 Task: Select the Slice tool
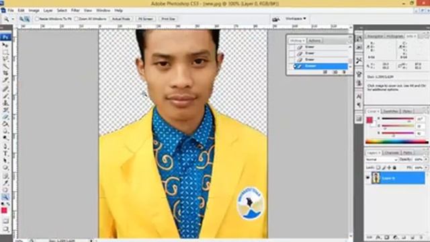point(5,80)
